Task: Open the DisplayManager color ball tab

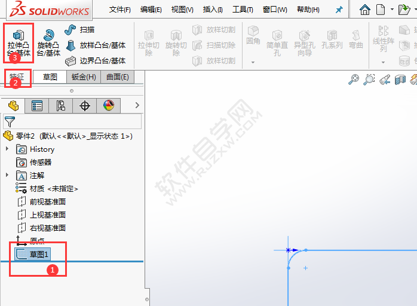Action: coord(109,106)
